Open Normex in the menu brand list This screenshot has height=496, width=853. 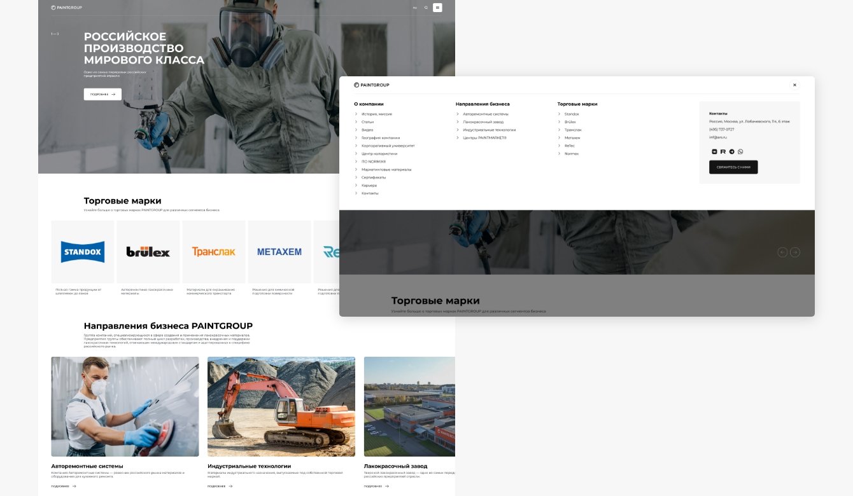point(572,154)
